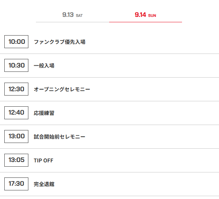Click the 12:30 time box
219x199 pixels.
tap(17, 89)
